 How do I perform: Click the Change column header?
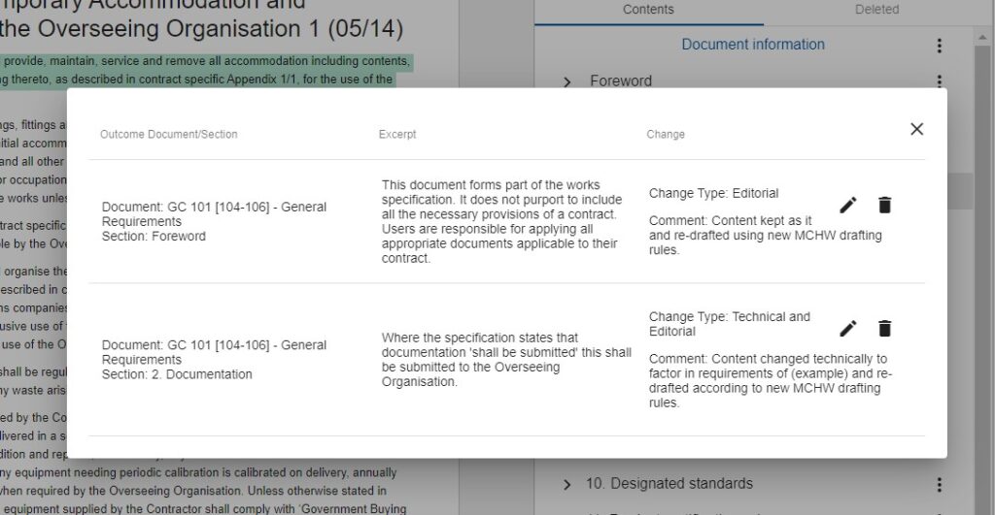click(x=666, y=135)
